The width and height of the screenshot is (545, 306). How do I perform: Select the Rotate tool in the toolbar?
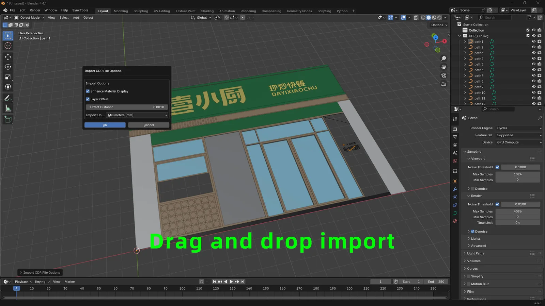point(7,67)
